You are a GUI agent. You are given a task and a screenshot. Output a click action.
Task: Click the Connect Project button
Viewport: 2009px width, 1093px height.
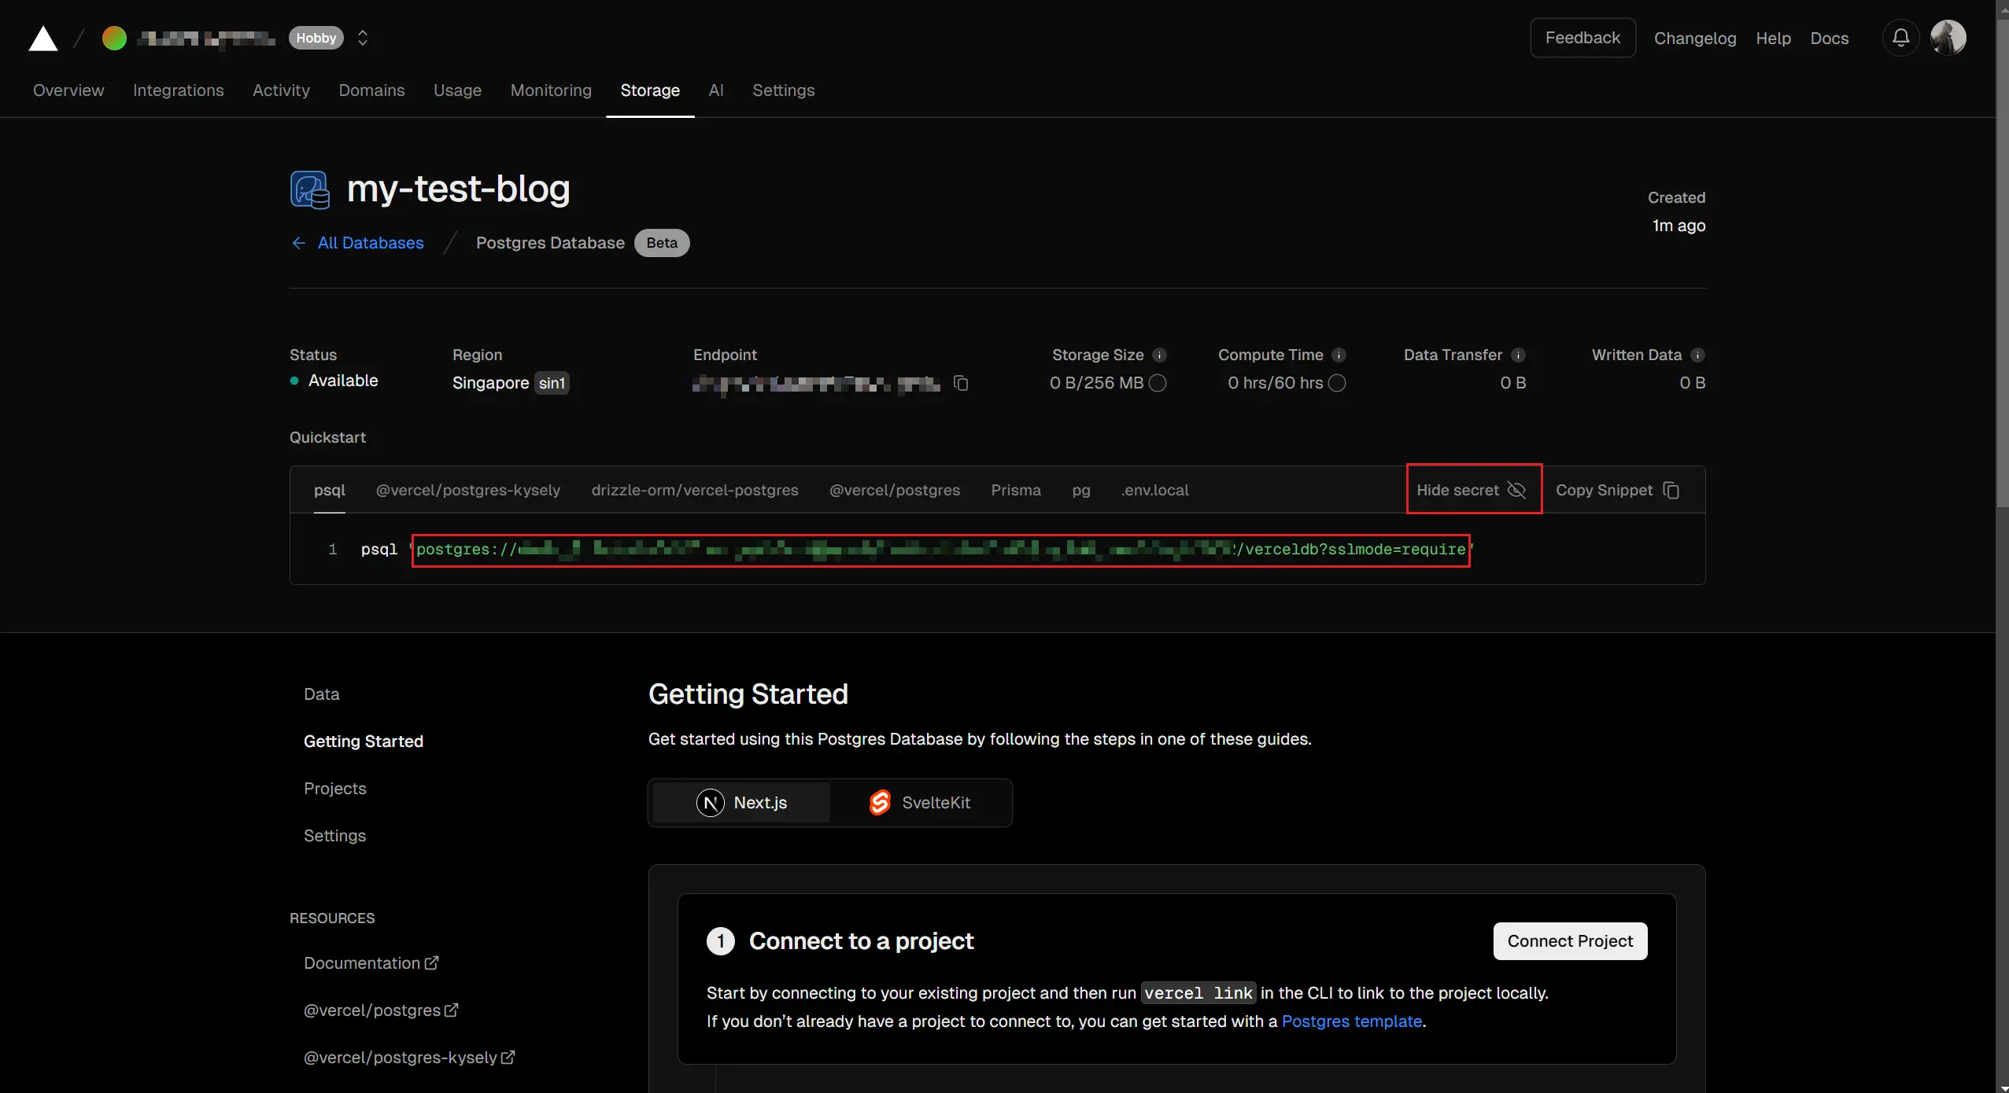1570,941
